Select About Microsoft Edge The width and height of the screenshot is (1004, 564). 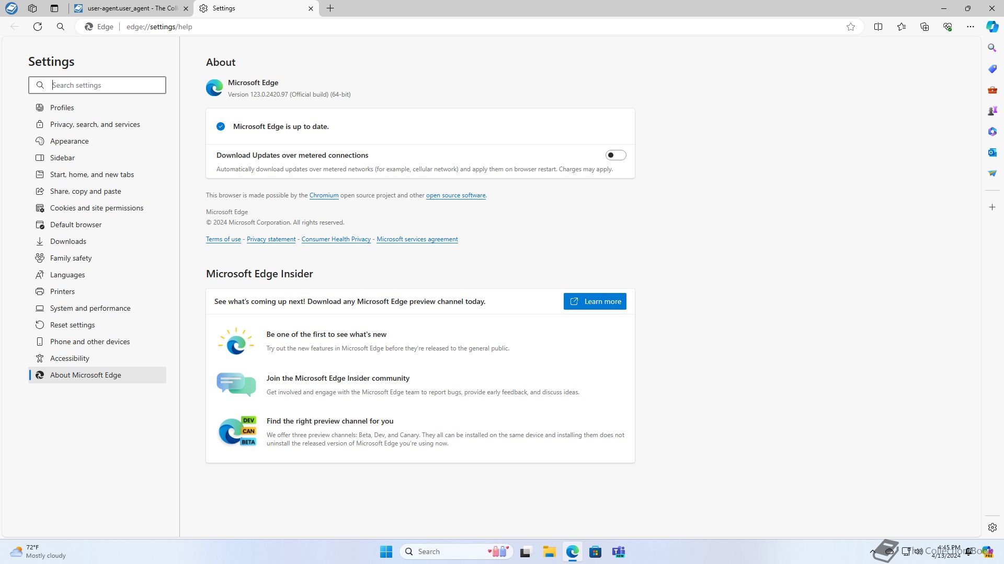[97, 375]
